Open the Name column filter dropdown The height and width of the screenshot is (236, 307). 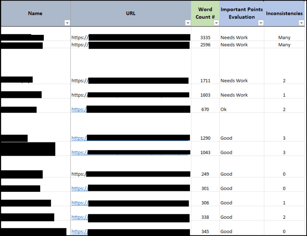tap(67, 23)
